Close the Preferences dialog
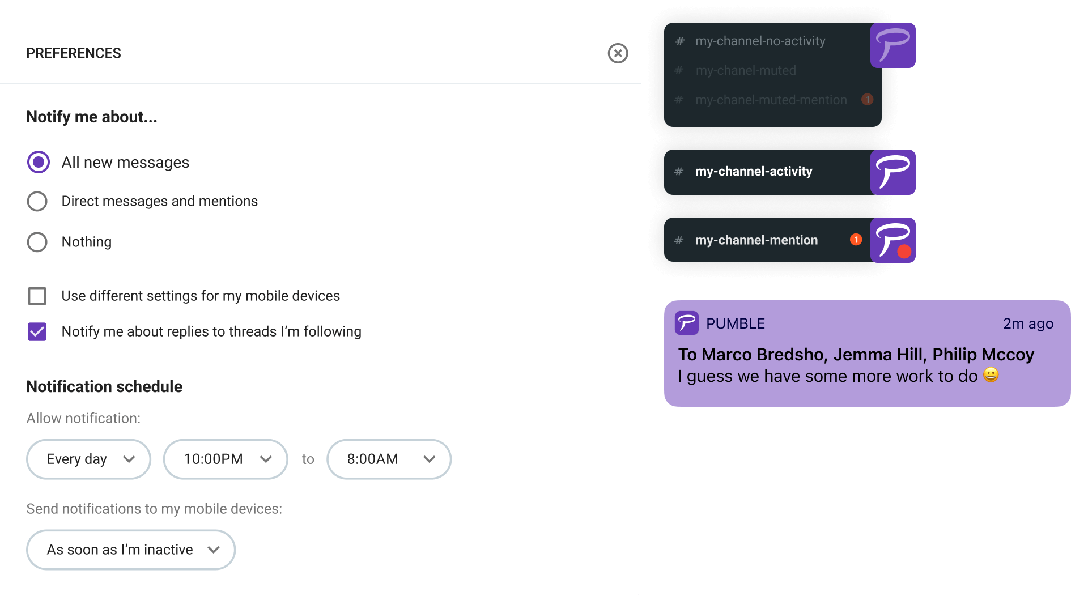Viewport: 1071px width, 596px height. tap(618, 53)
